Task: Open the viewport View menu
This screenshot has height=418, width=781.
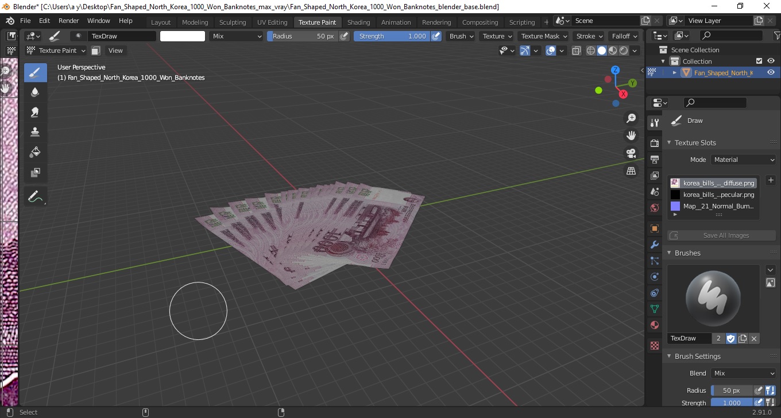Action: point(115,51)
